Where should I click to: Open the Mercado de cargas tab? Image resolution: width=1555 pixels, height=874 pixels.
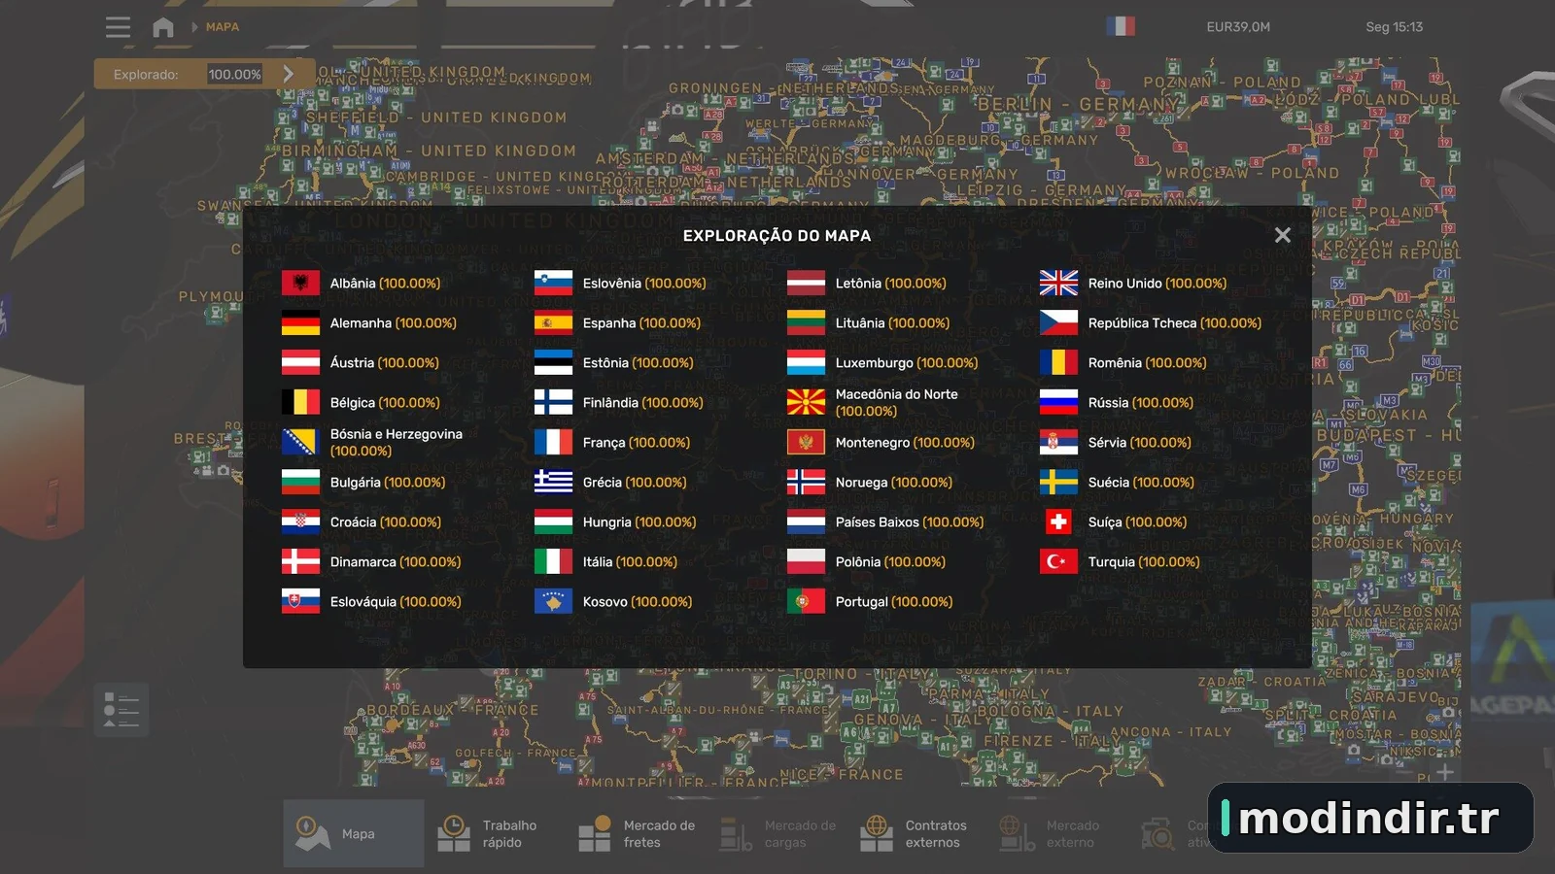779,833
